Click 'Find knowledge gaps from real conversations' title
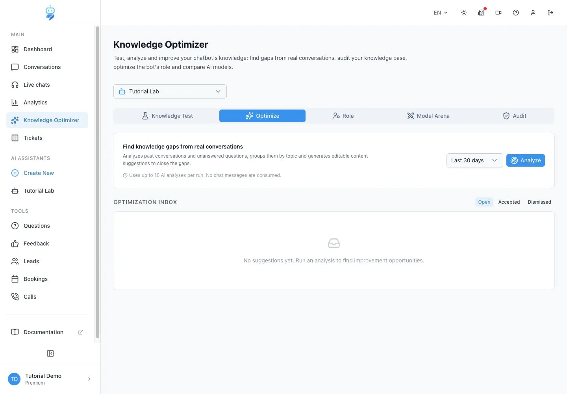This screenshot has height=394, width=567. pyautogui.click(x=183, y=147)
